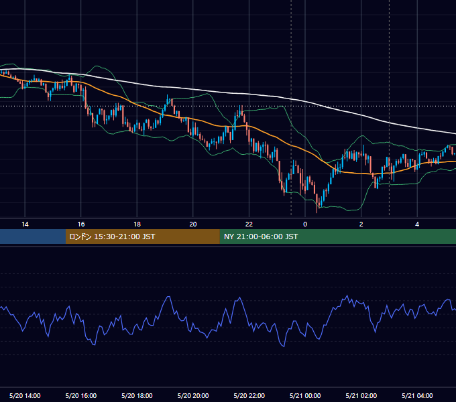Click the 2 hour label on price chart
Viewport: 456px width, 402px height.
pyautogui.click(x=361, y=224)
